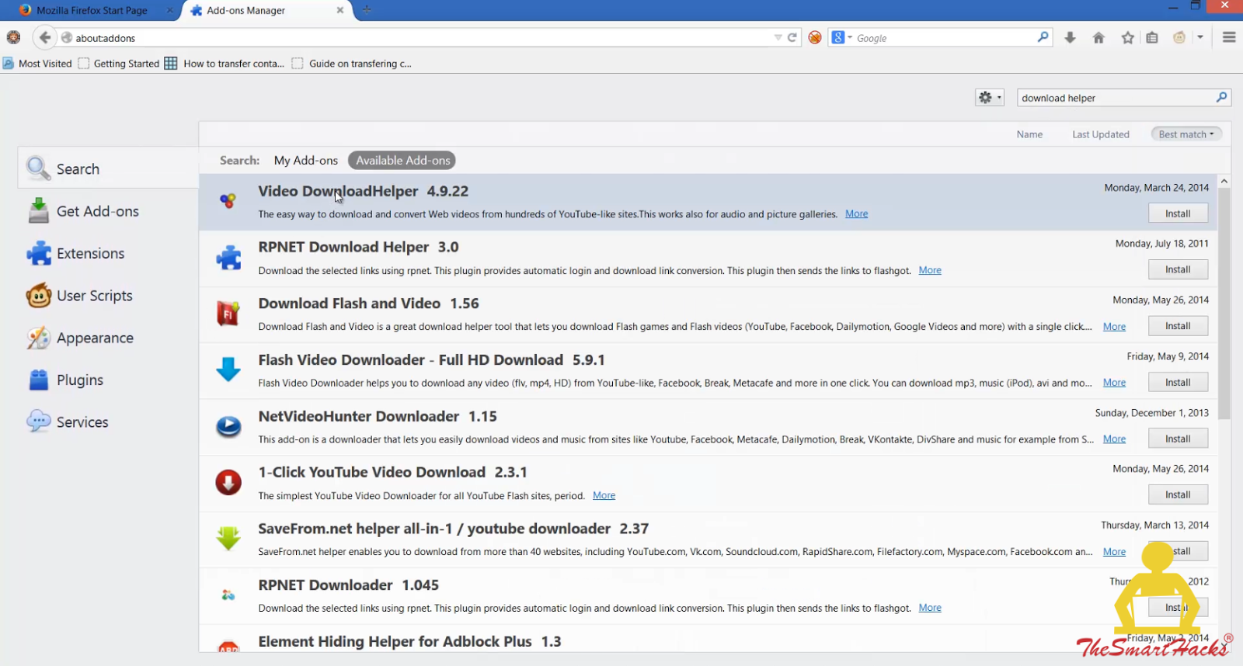Submit the add-on search magnifier icon
Image resolution: width=1243 pixels, height=666 pixels.
[1221, 97]
